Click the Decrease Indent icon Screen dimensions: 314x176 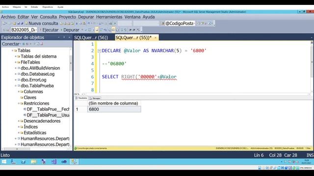point(130,30)
